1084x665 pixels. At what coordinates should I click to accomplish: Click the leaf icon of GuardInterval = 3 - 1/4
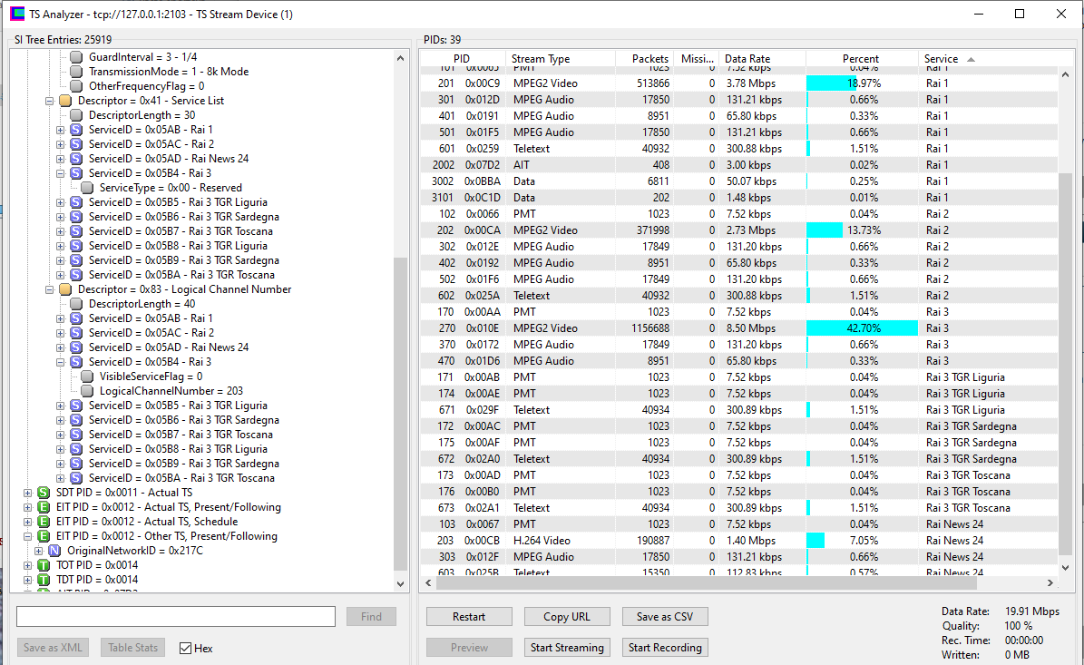coord(76,57)
